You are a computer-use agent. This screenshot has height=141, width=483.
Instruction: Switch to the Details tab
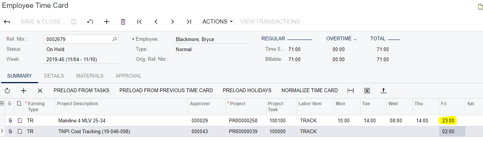pyautogui.click(x=54, y=76)
